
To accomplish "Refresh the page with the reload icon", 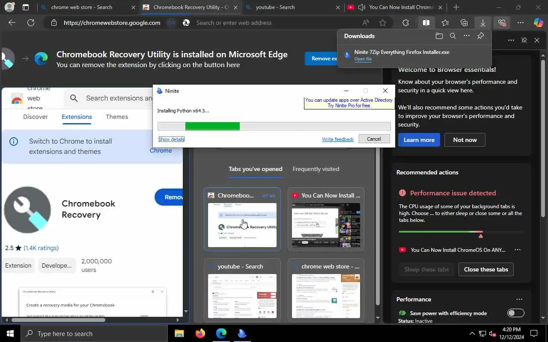I will pyautogui.click(x=31, y=23).
